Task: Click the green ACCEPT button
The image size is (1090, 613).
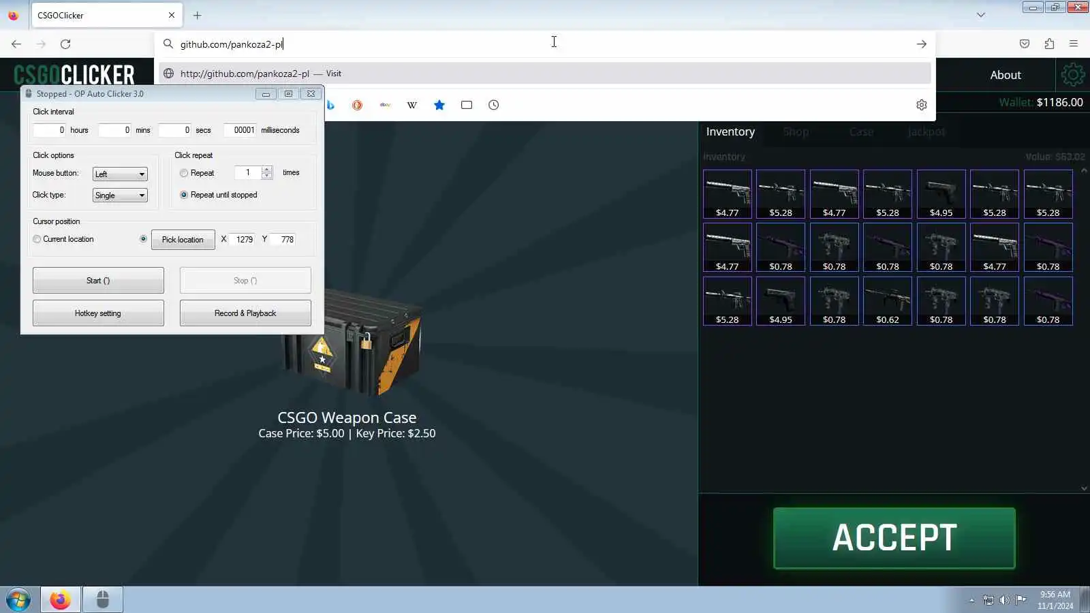Action: [x=894, y=538]
